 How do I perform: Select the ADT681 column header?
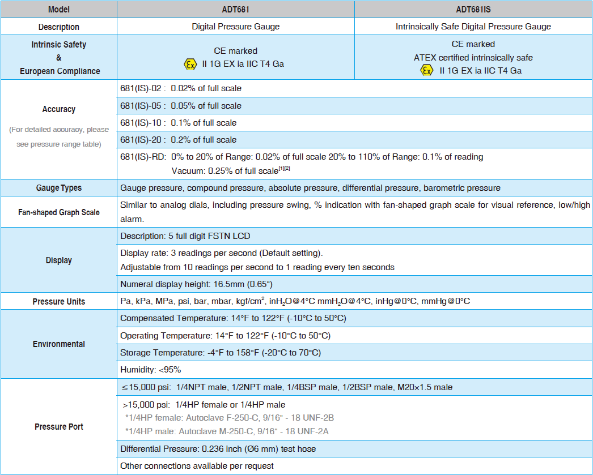235,10
